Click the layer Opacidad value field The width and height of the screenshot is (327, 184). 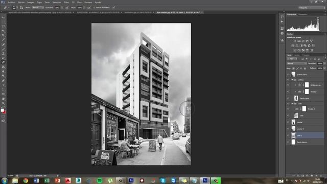point(320,63)
